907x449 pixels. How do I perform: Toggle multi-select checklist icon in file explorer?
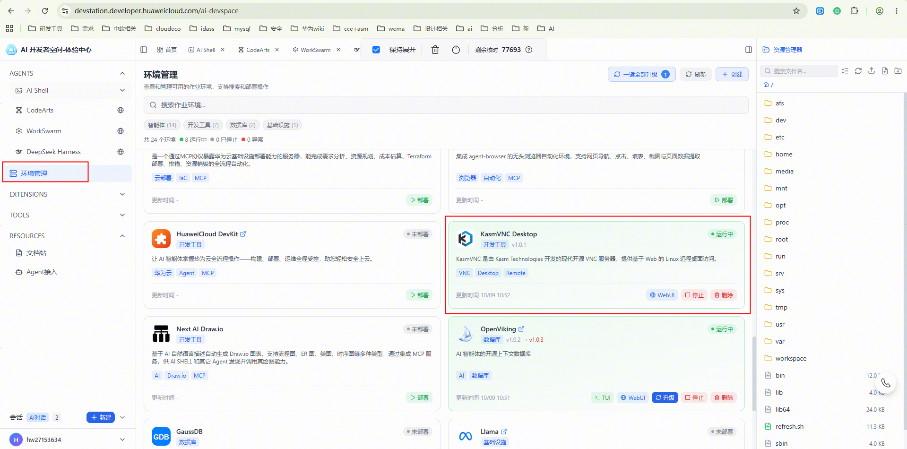(845, 71)
